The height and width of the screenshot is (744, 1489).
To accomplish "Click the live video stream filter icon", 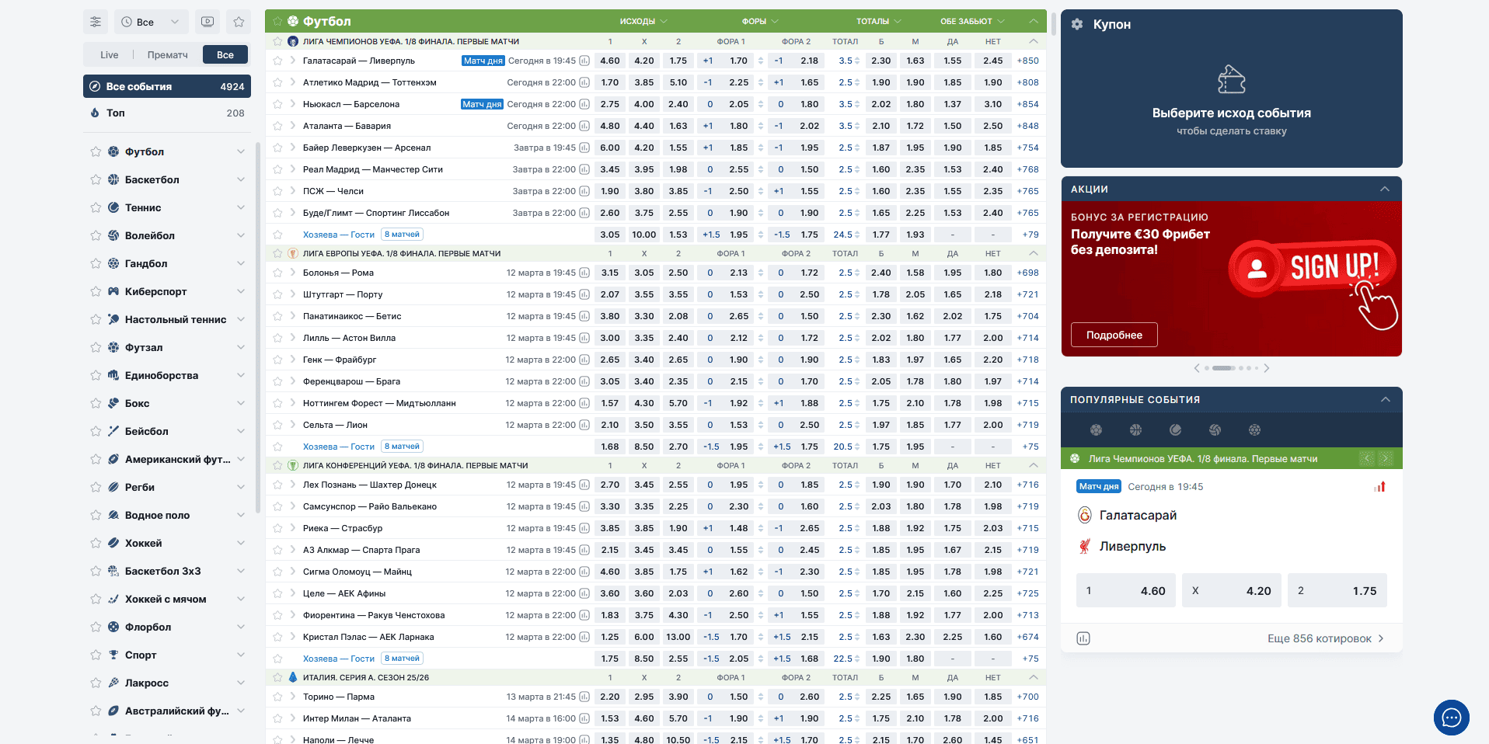I will pos(207,22).
